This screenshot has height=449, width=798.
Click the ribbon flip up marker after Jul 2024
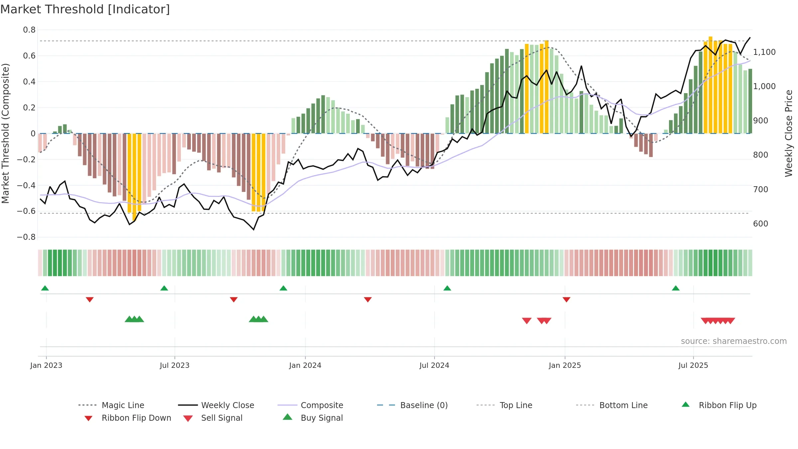pyautogui.click(x=447, y=288)
